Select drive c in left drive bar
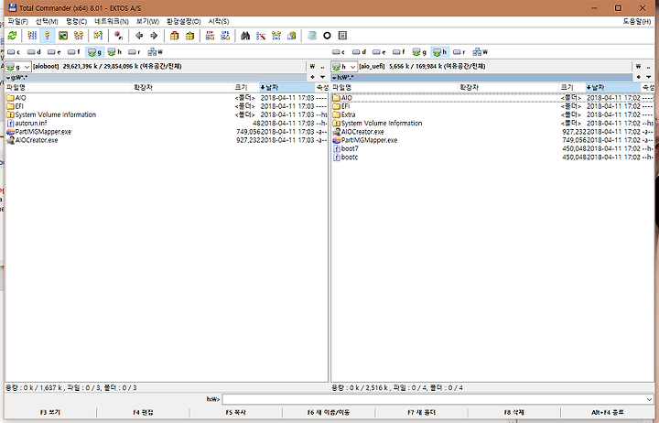This screenshot has width=659, height=423. 14,52
